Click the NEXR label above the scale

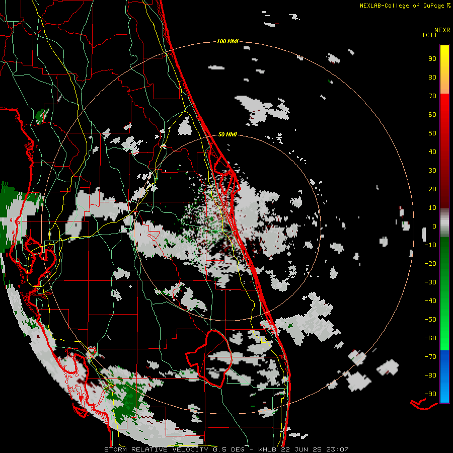(442, 30)
